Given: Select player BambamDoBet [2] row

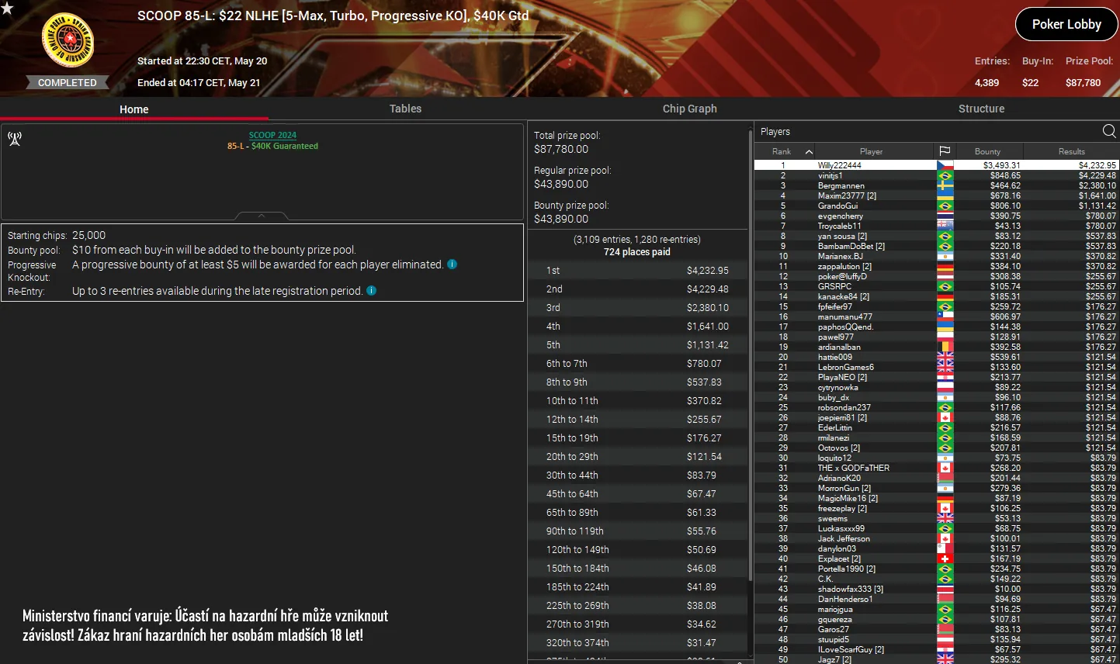Looking at the screenshot, I should pos(937,246).
